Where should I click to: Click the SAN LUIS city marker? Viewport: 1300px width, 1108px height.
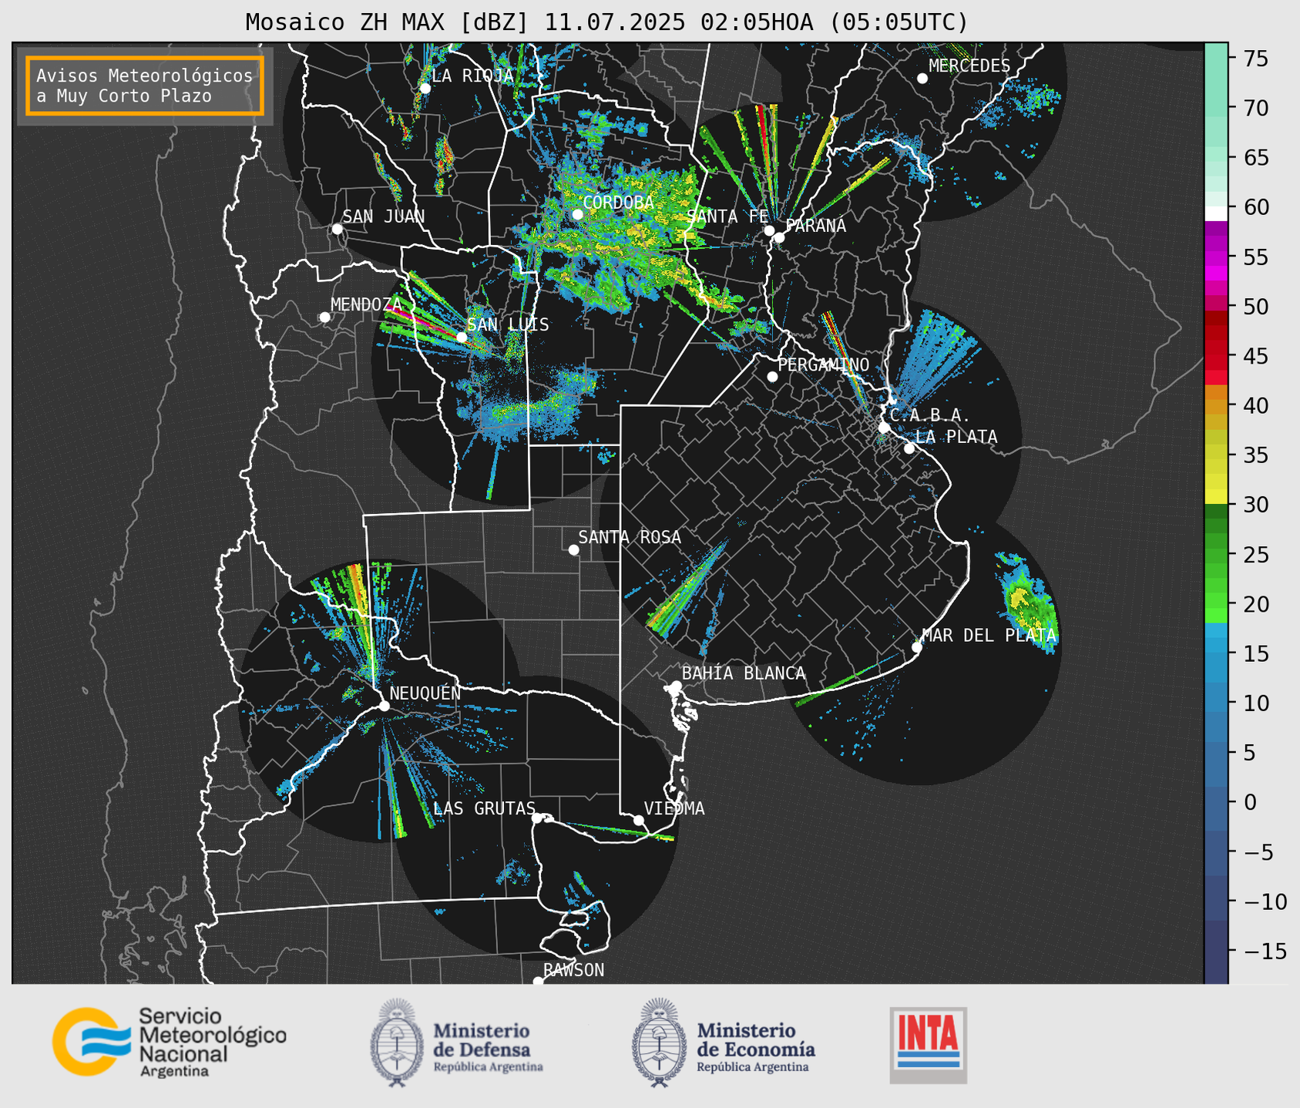pos(462,337)
